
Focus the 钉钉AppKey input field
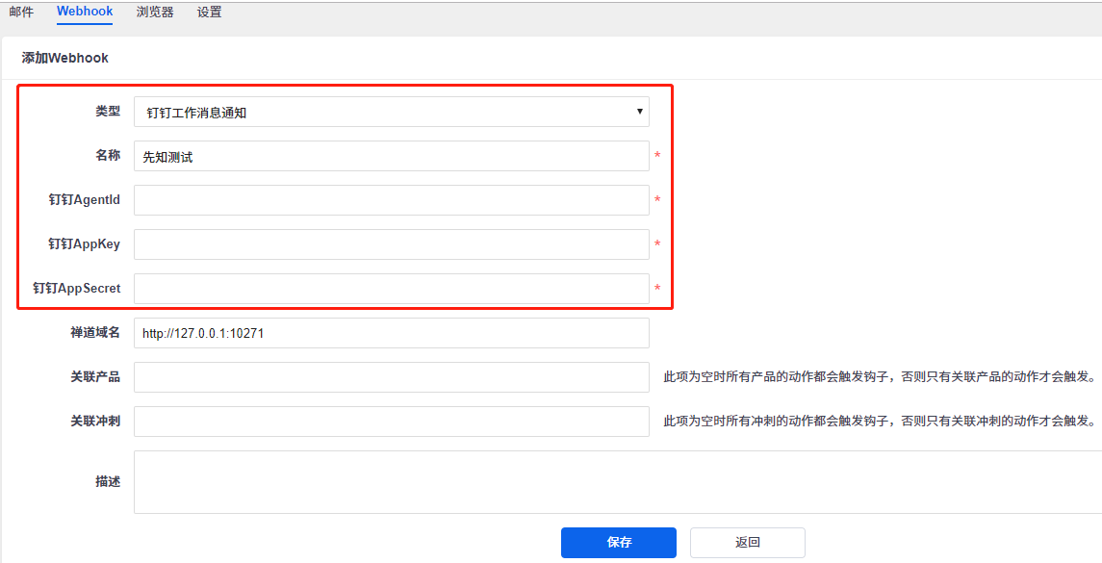(x=392, y=244)
